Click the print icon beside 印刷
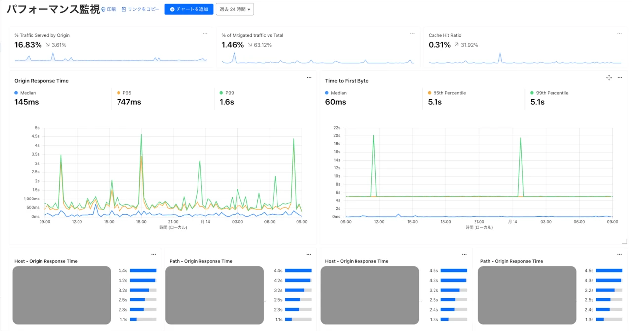 tap(103, 9)
